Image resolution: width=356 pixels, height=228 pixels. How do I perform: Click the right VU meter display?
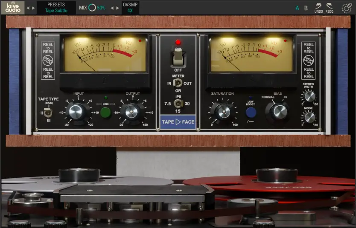(251, 54)
